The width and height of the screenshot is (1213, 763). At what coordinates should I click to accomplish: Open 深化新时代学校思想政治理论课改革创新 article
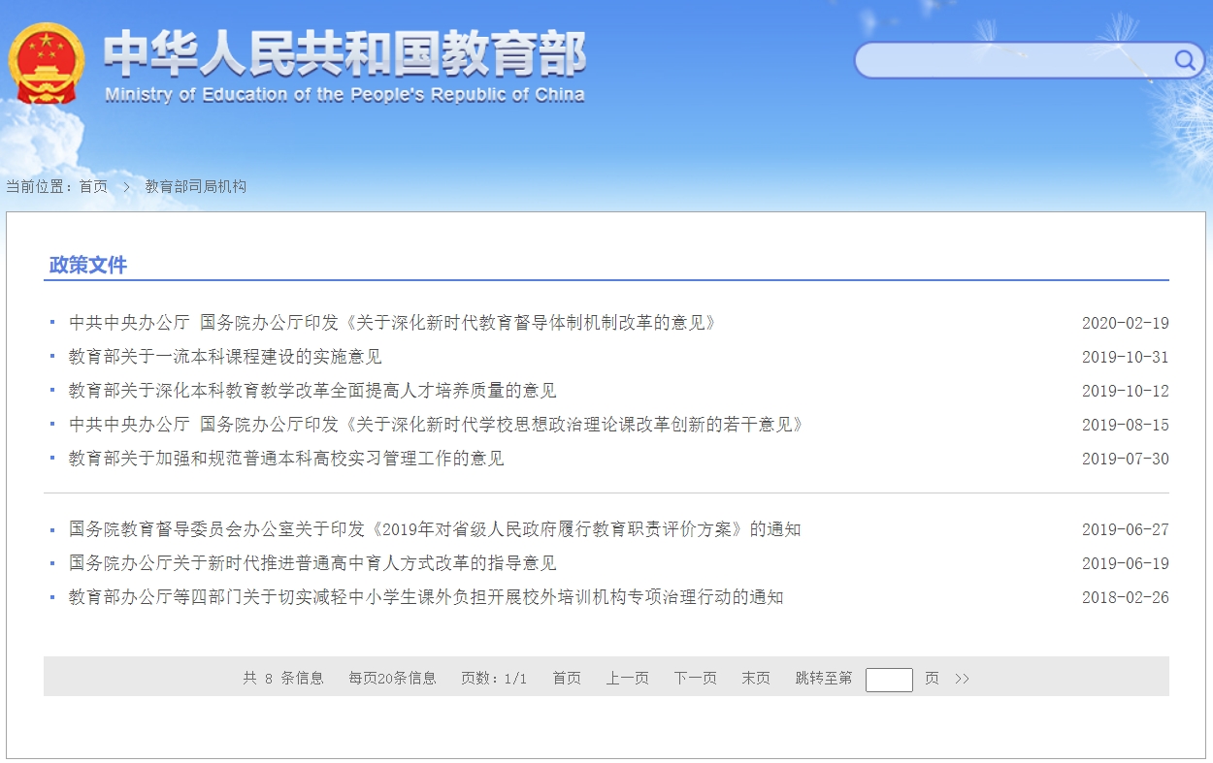[436, 425]
